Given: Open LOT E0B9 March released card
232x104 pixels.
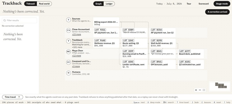Looking at the screenshot, I should pyautogui.click(x=134, y=33).
